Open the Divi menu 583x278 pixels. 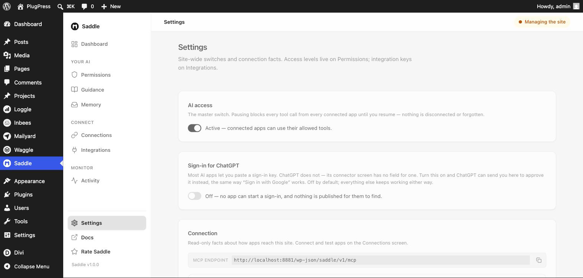coord(32,253)
